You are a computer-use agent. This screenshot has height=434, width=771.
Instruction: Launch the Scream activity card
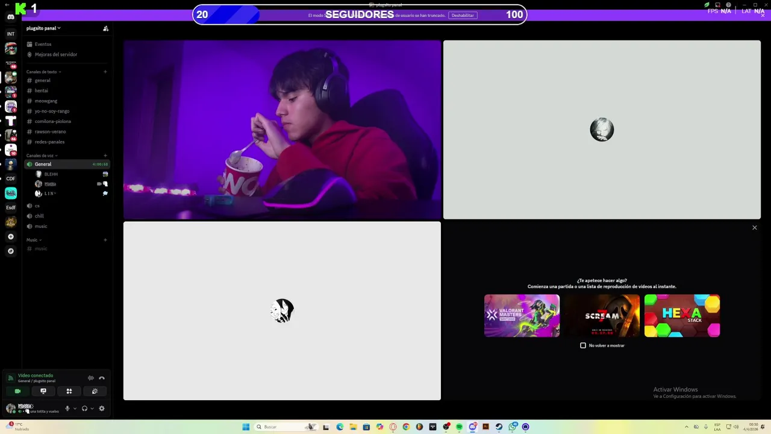click(602, 315)
